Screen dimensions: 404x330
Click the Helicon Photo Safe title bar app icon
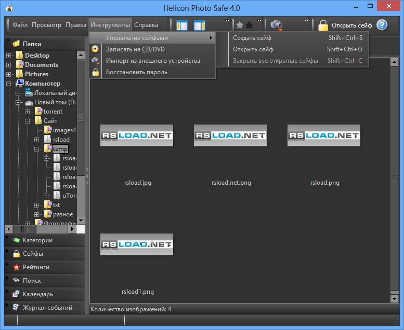tap(9, 8)
